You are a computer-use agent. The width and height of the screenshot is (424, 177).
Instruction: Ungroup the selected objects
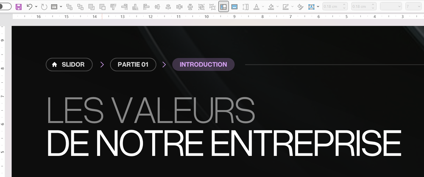pos(212,7)
